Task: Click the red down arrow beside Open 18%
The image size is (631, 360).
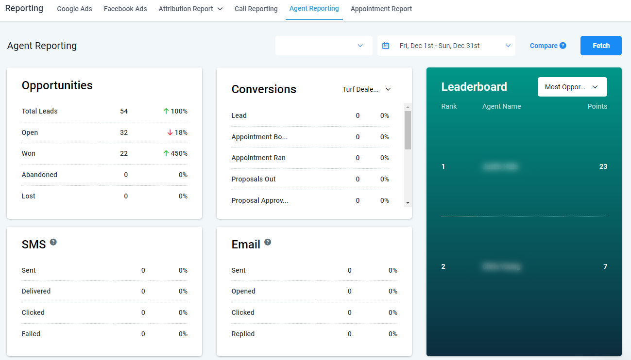Action: [x=170, y=132]
